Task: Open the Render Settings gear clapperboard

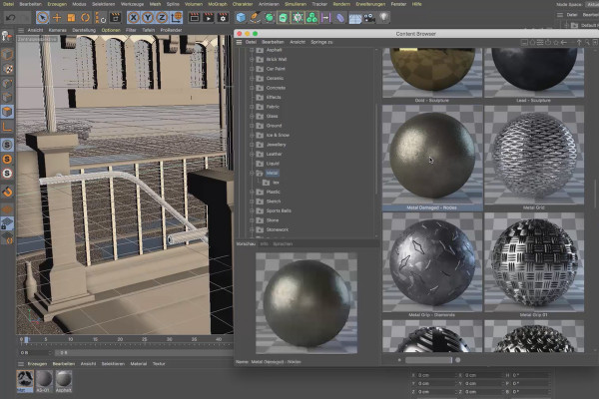Action: pos(223,18)
